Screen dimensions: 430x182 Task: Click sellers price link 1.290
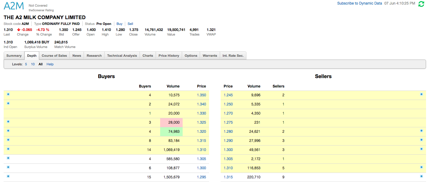[x=228, y=141]
